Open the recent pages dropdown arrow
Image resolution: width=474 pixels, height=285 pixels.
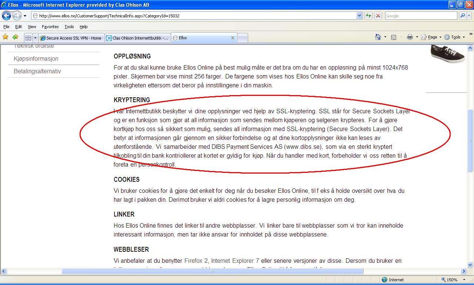point(25,16)
